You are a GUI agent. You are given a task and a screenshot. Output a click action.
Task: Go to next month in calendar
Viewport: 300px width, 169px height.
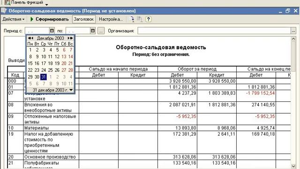pyautogui.click(x=69, y=38)
